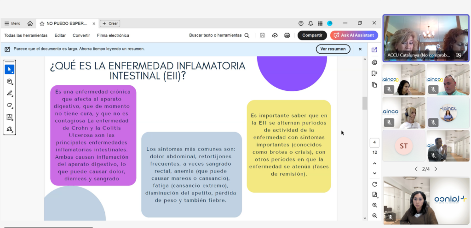Viewport: 471px width, 228px height.
Task: Rotate the page view icon
Action: 374,184
